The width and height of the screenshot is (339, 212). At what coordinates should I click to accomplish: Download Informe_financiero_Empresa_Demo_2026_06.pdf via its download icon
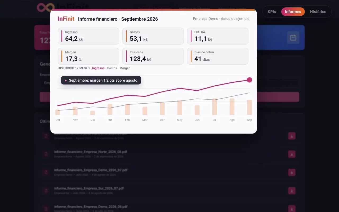(x=292, y=209)
